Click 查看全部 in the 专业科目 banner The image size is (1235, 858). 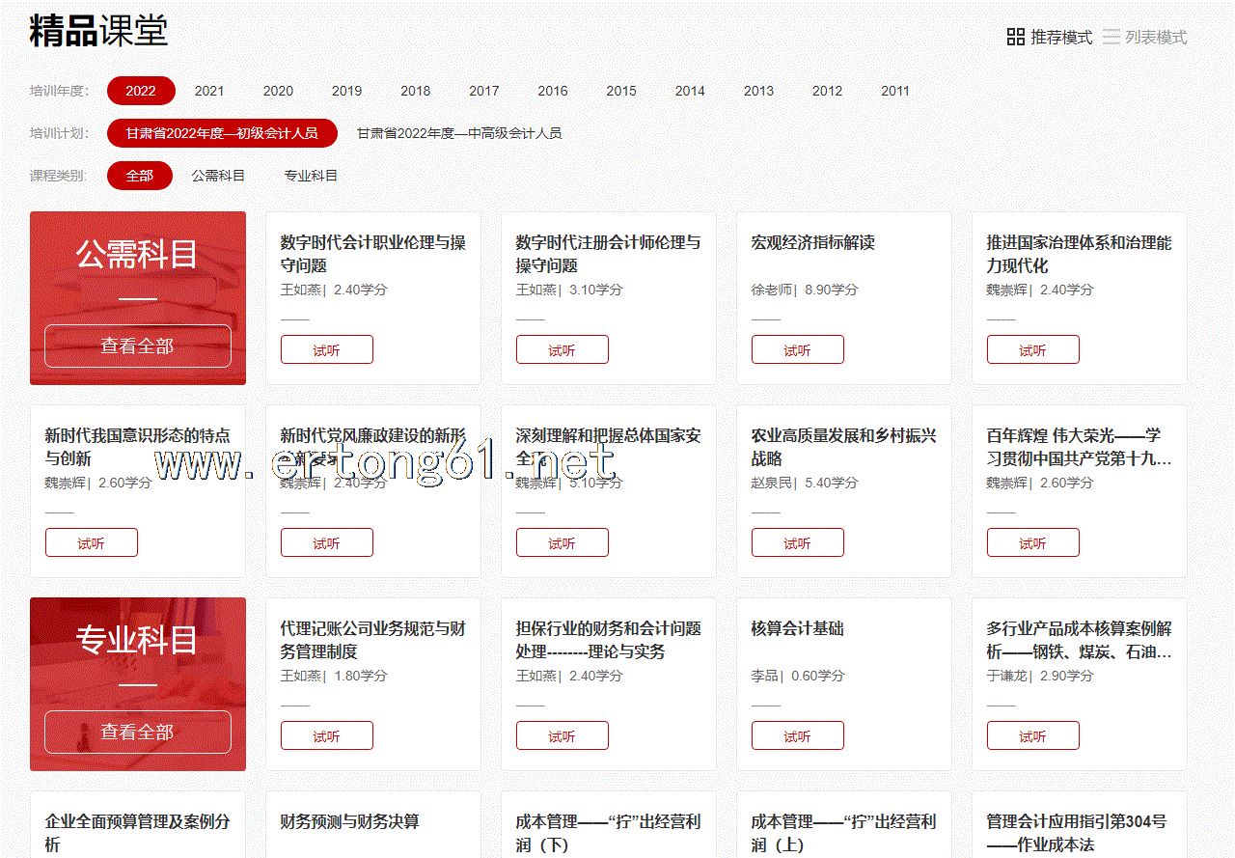(x=137, y=733)
